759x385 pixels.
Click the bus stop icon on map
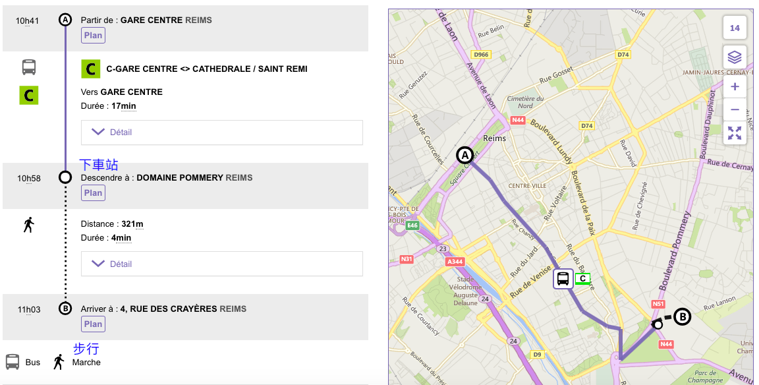pos(563,279)
